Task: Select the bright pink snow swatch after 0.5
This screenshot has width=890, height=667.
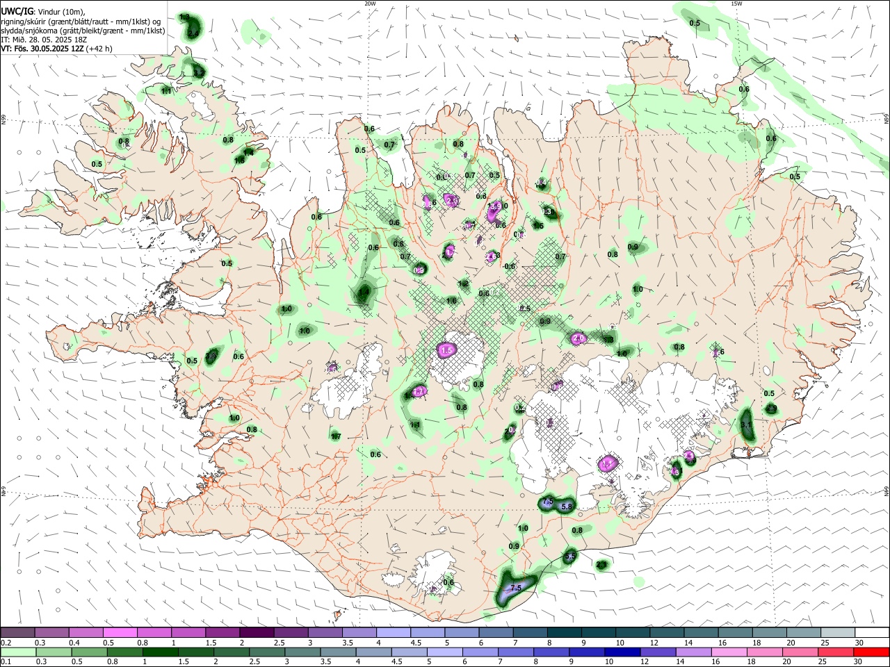Action: pos(120,633)
